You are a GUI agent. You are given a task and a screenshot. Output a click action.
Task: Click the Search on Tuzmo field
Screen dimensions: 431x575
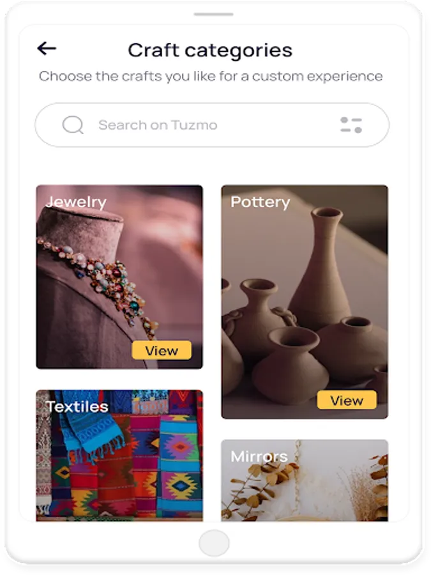click(x=192, y=125)
